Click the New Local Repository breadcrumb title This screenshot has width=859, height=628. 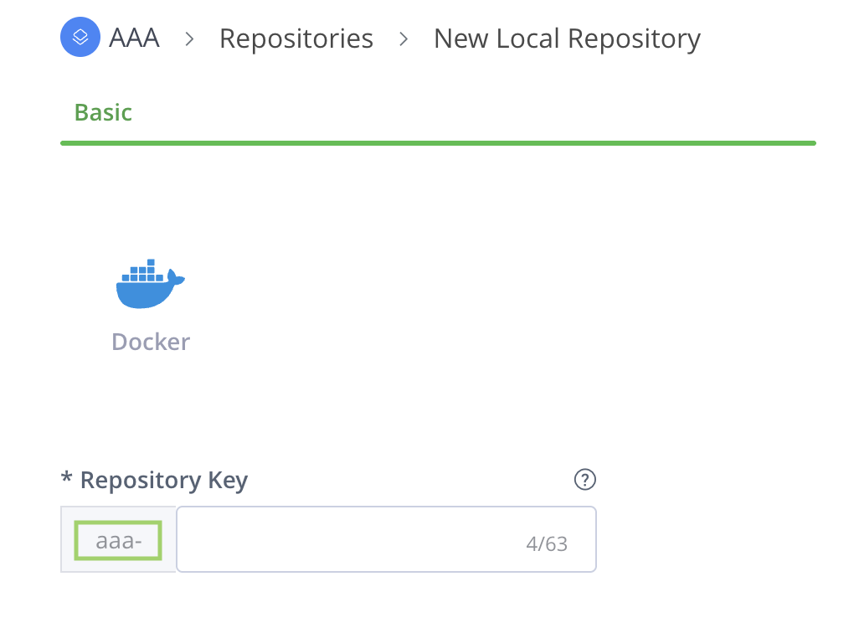pos(567,39)
